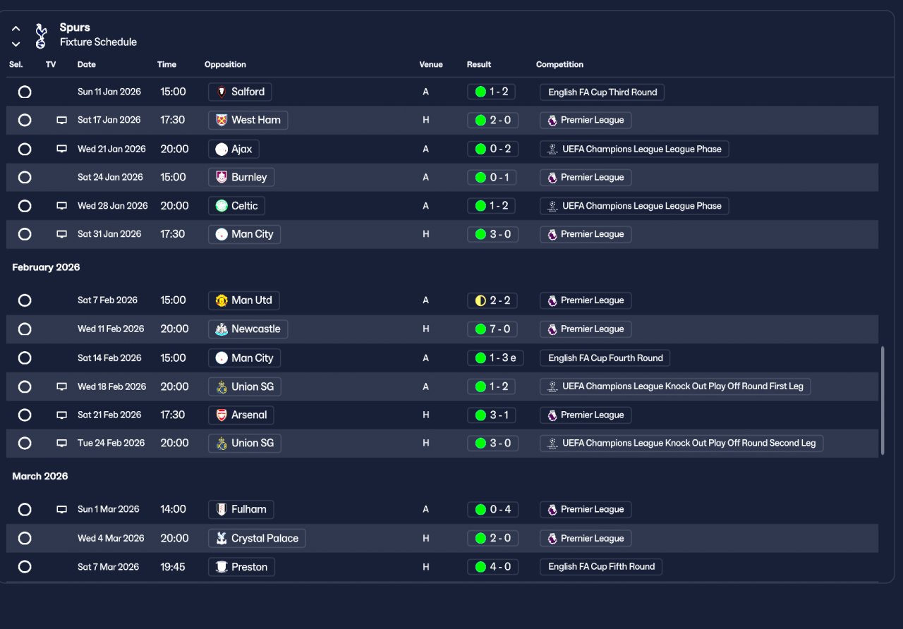
Task: Sort fixtures by the Date column header
Action: (87, 64)
